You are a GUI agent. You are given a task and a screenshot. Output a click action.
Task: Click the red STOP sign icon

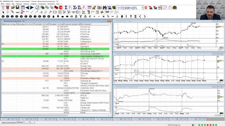[x=61, y=7]
